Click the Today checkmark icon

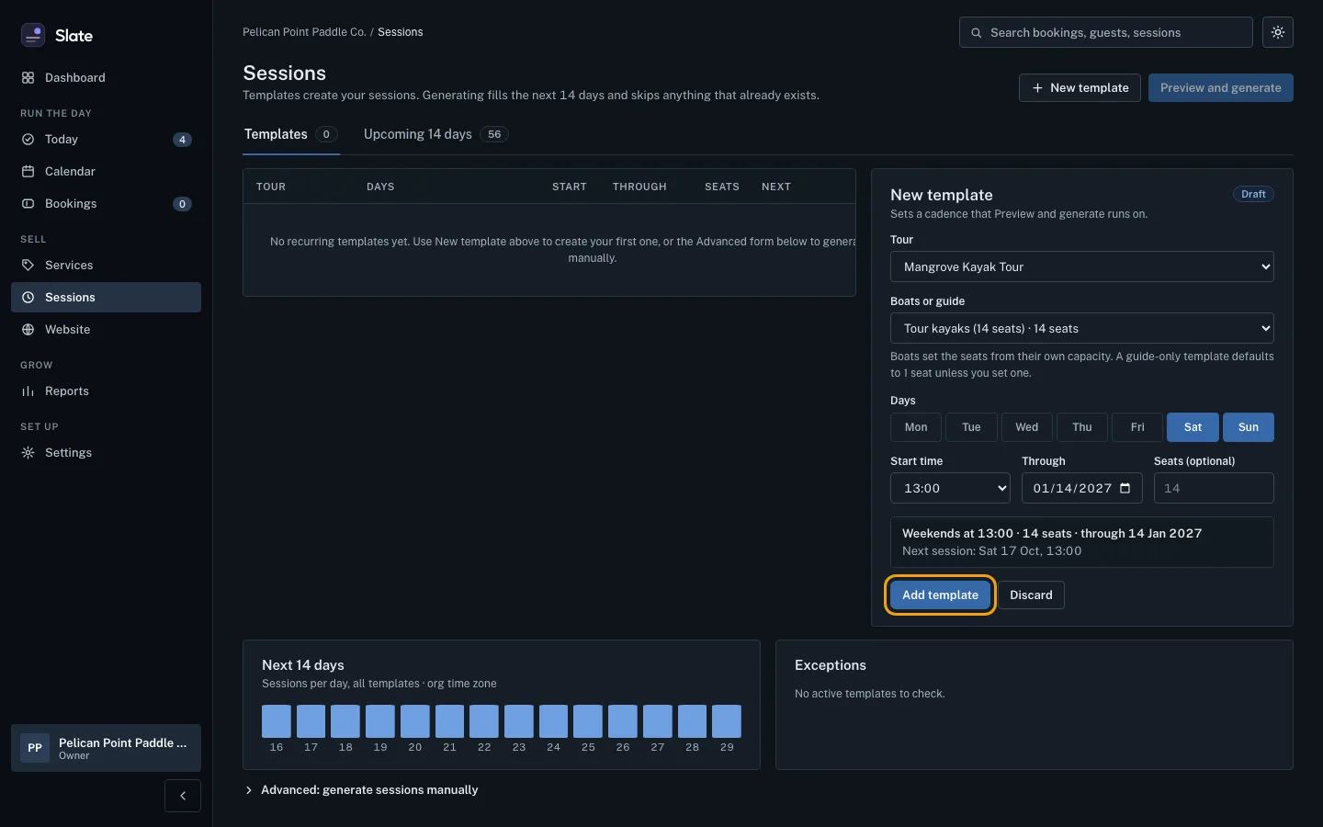(x=28, y=140)
